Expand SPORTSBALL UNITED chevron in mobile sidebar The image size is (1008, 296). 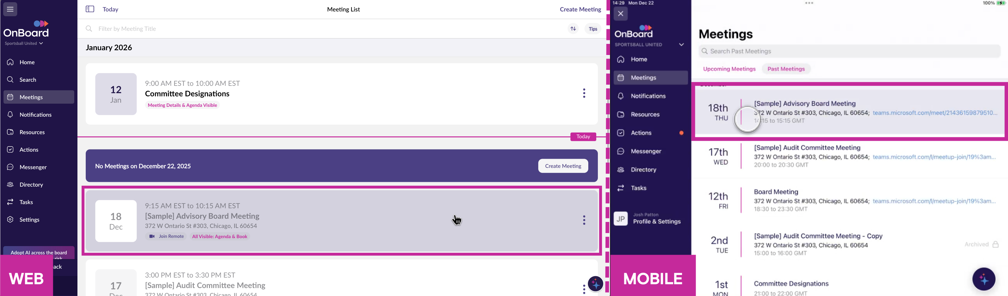coord(681,45)
